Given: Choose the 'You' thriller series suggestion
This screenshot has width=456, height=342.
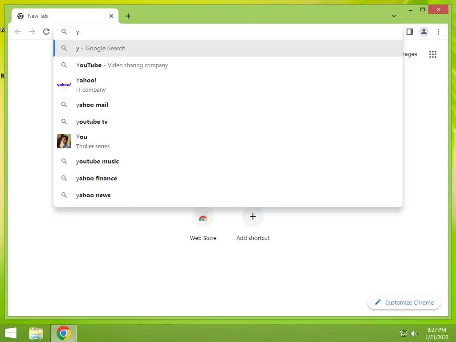Looking at the screenshot, I should 228,141.
